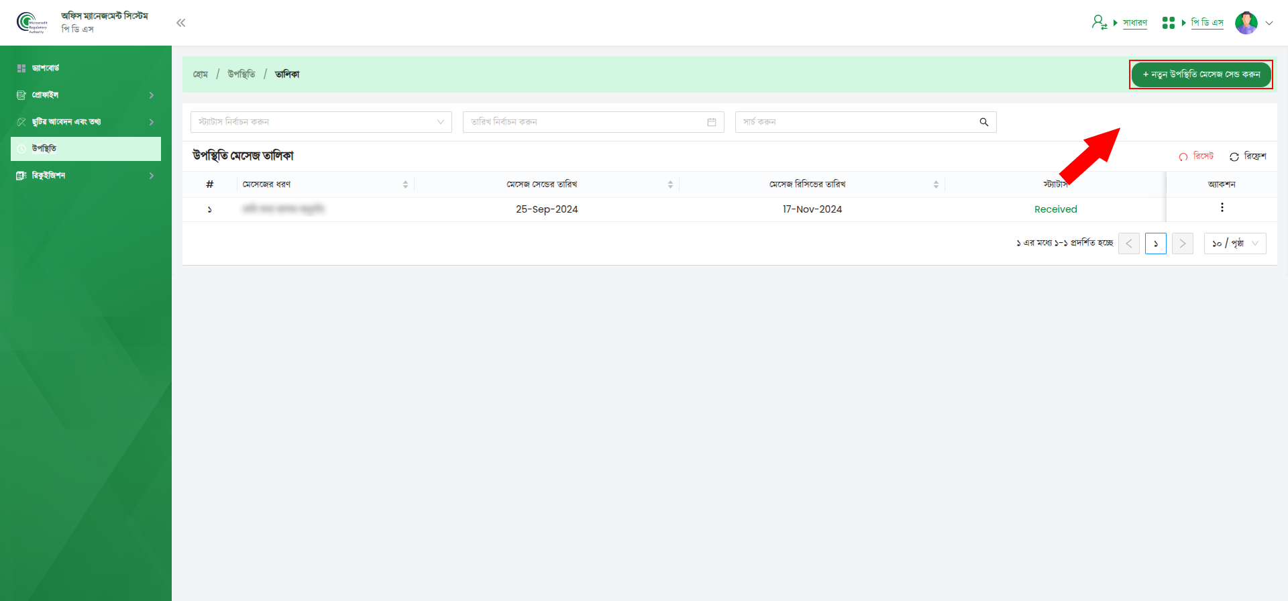Click the রিফ্রেশ button
The image size is (1288, 601).
pyautogui.click(x=1248, y=156)
